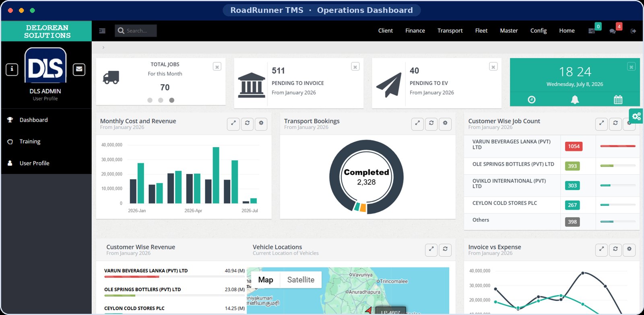This screenshot has height=315, width=644.
Task: Click Varun Beverages job count progress bar
Action: click(618, 146)
